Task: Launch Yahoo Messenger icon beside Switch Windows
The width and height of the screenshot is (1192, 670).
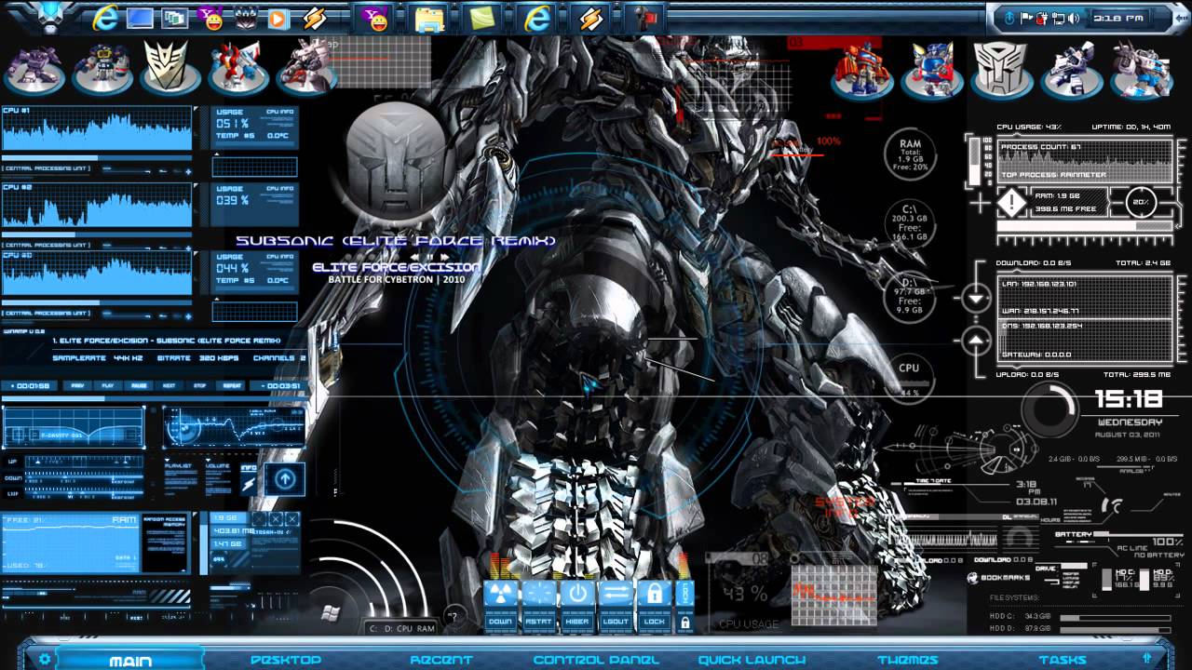Action: point(211,18)
